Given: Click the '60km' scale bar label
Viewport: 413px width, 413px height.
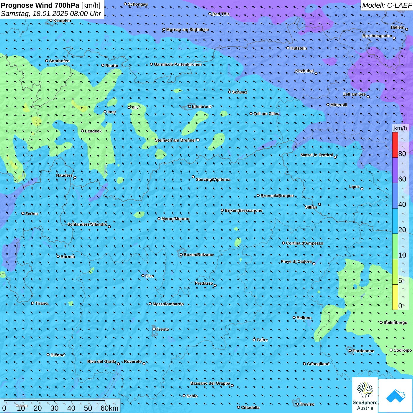Looking at the screenshot, I should (x=109, y=408).
